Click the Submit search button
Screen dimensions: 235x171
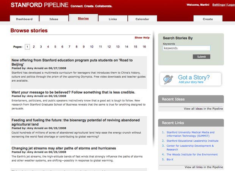pyautogui.click(x=201, y=57)
